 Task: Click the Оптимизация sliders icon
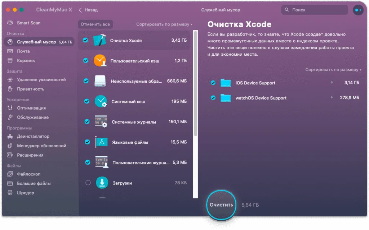[x=10, y=108]
